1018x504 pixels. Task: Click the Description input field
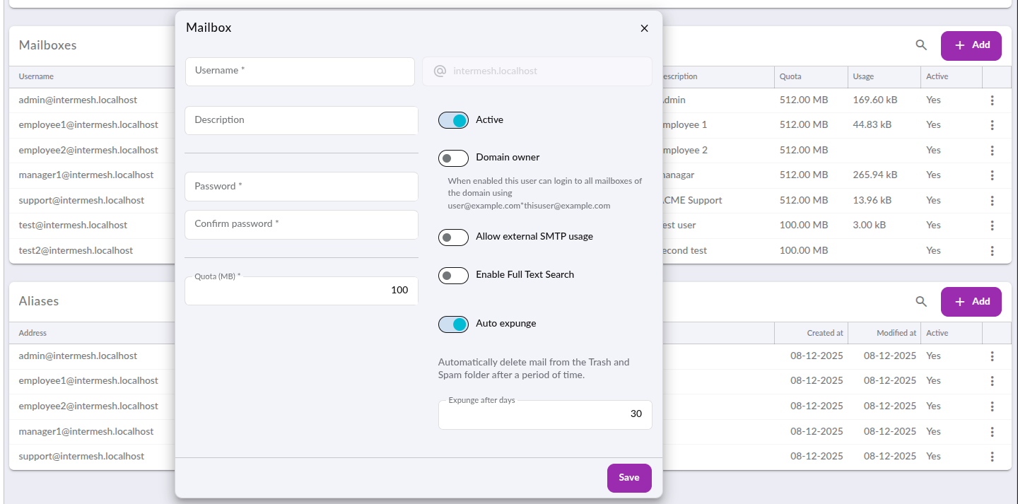coord(301,120)
